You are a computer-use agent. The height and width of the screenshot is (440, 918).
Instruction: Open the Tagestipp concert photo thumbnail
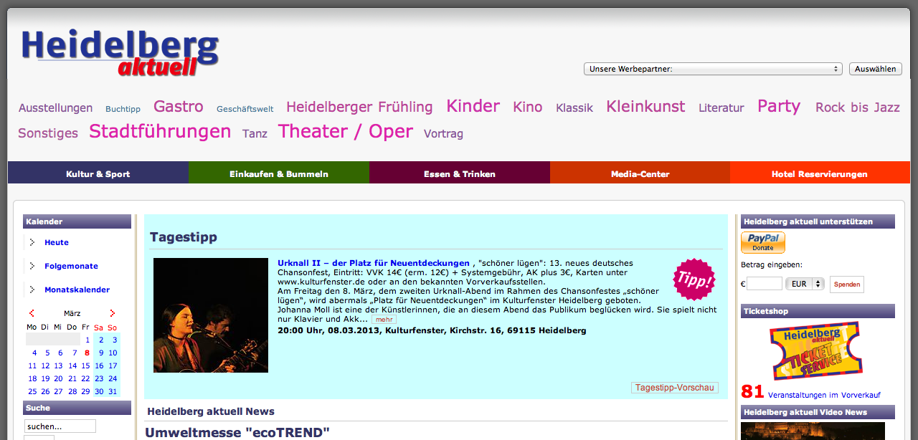click(211, 315)
